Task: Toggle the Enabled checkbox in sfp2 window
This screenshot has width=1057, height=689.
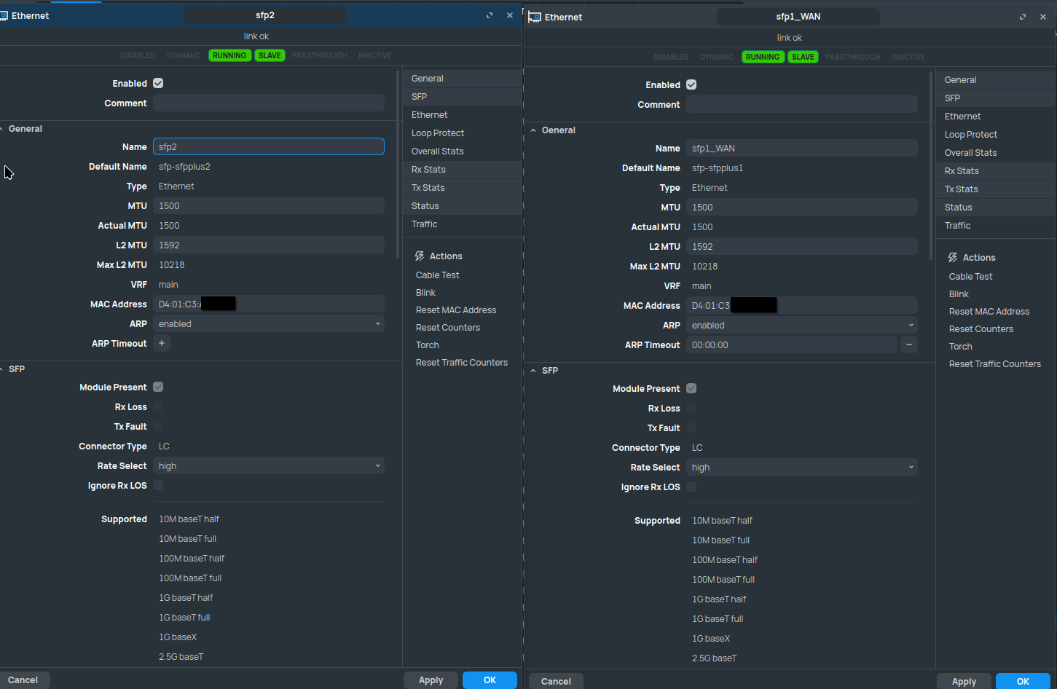Action: pyautogui.click(x=158, y=83)
